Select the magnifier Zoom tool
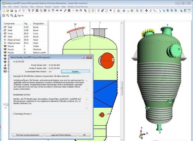This screenshot has width=193, height=141. [154, 11]
